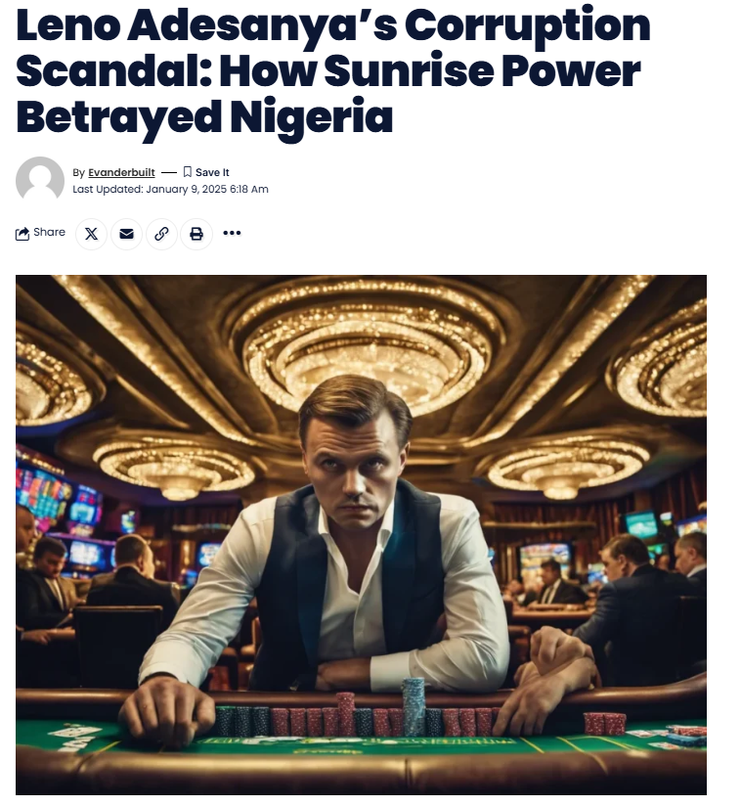Click the Save It text
Image resolution: width=741 pixels, height=806 pixels.
[212, 173]
